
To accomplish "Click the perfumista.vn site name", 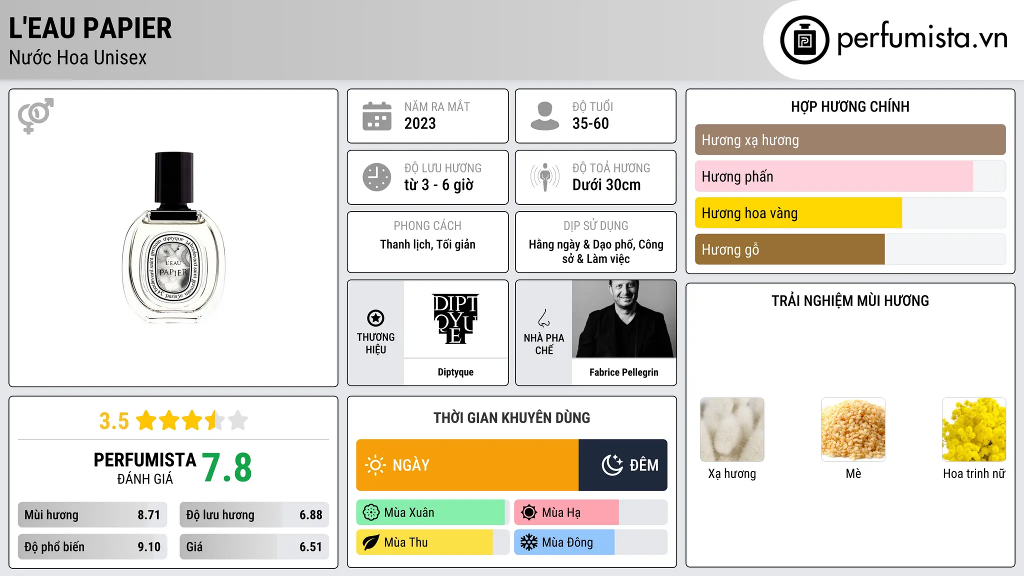I will pos(922,38).
